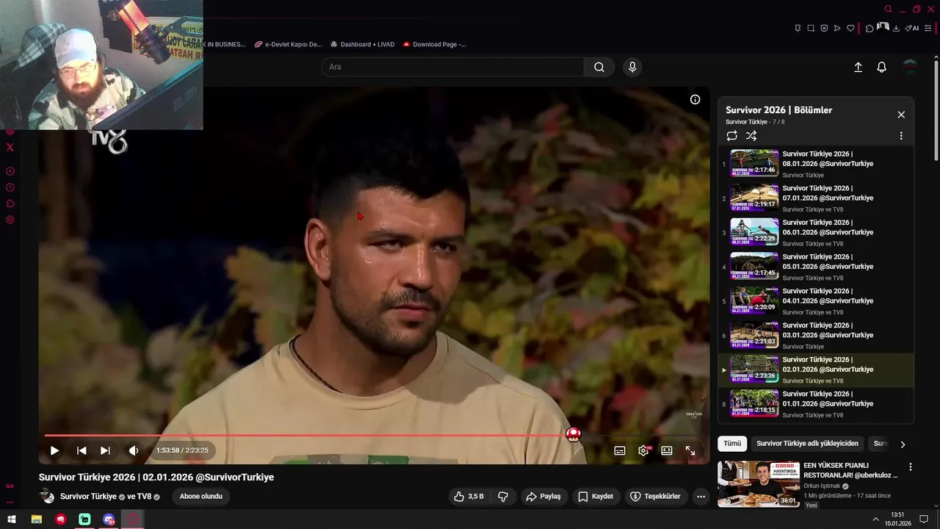Open Windows Start menu
The height and width of the screenshot is (529, 940).
pos(12,519)
